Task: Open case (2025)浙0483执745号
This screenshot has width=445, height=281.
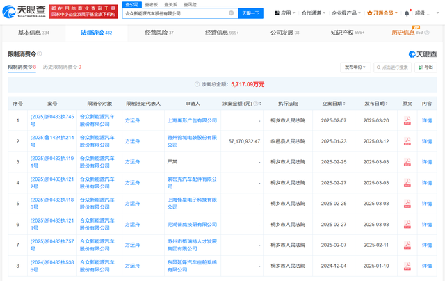Action: click(52, 120)
